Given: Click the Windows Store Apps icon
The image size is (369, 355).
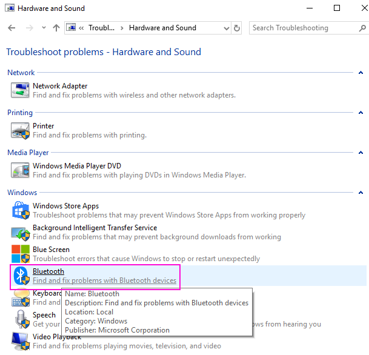Looking at the screenshot, I should (x=21, y=210).
